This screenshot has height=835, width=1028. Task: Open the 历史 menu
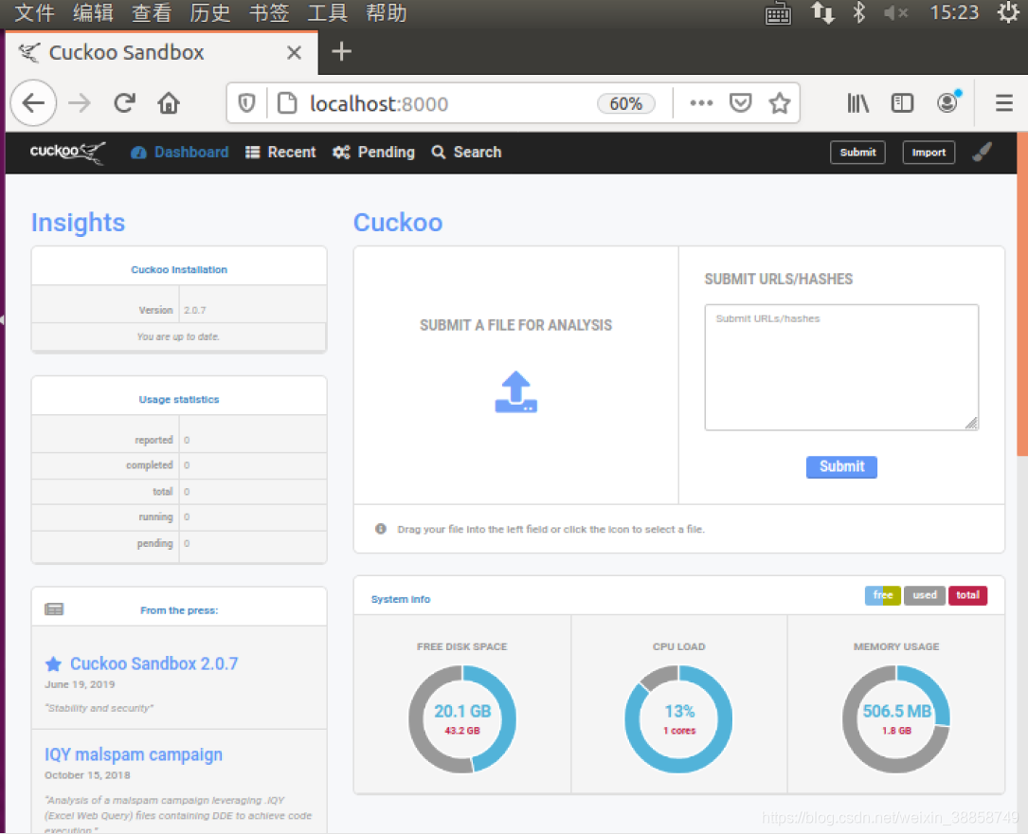210,12
